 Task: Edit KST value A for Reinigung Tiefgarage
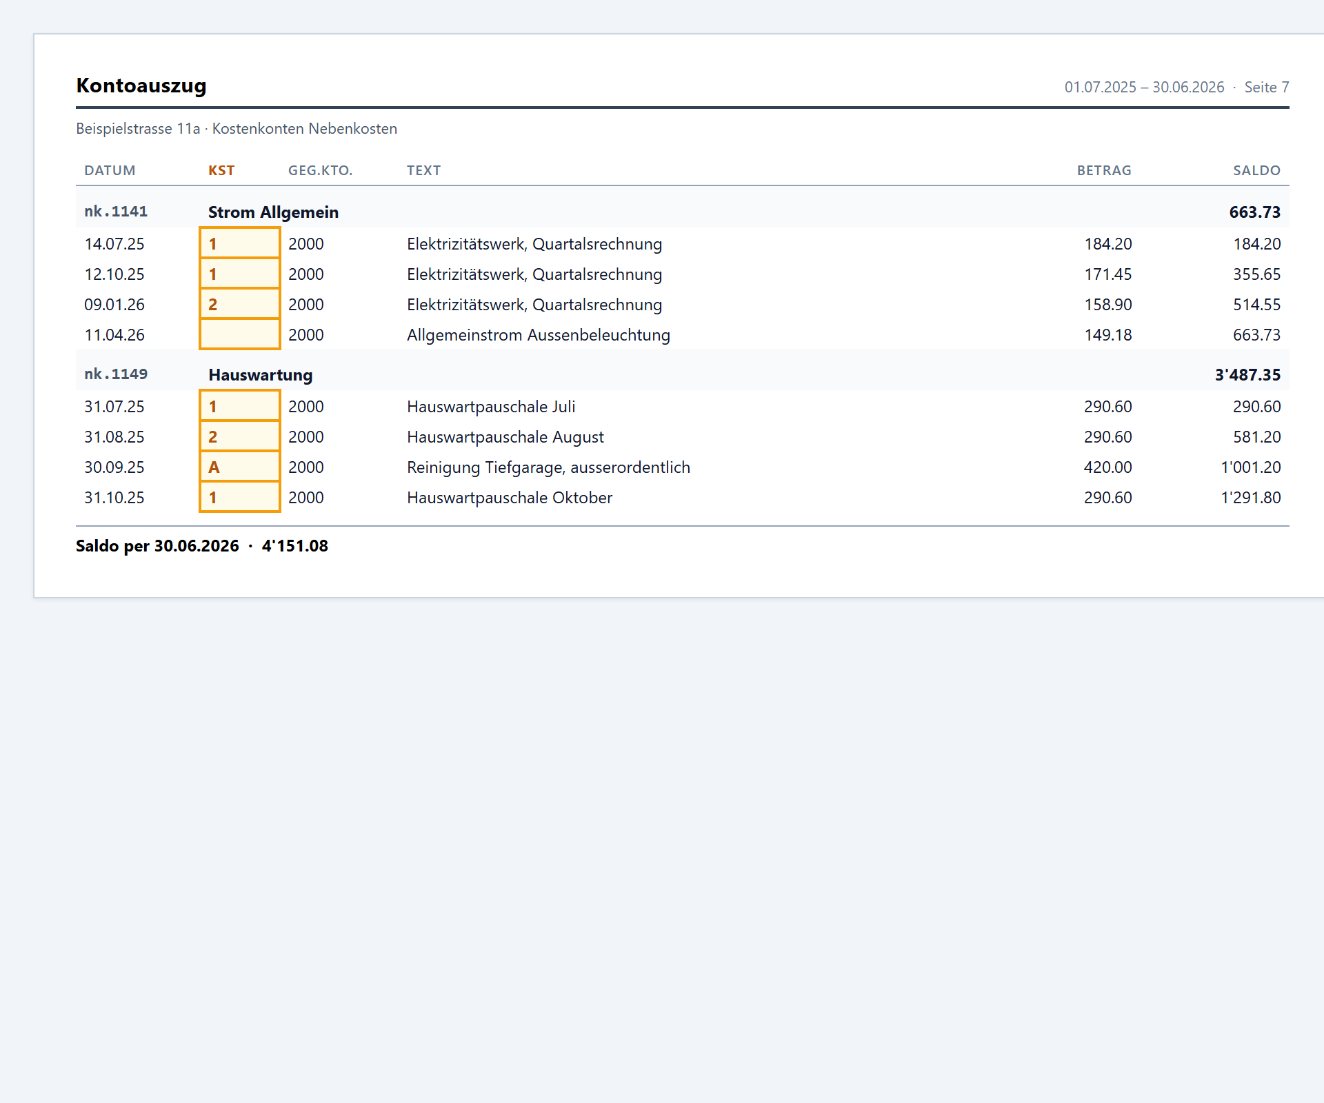click(240, 467)
